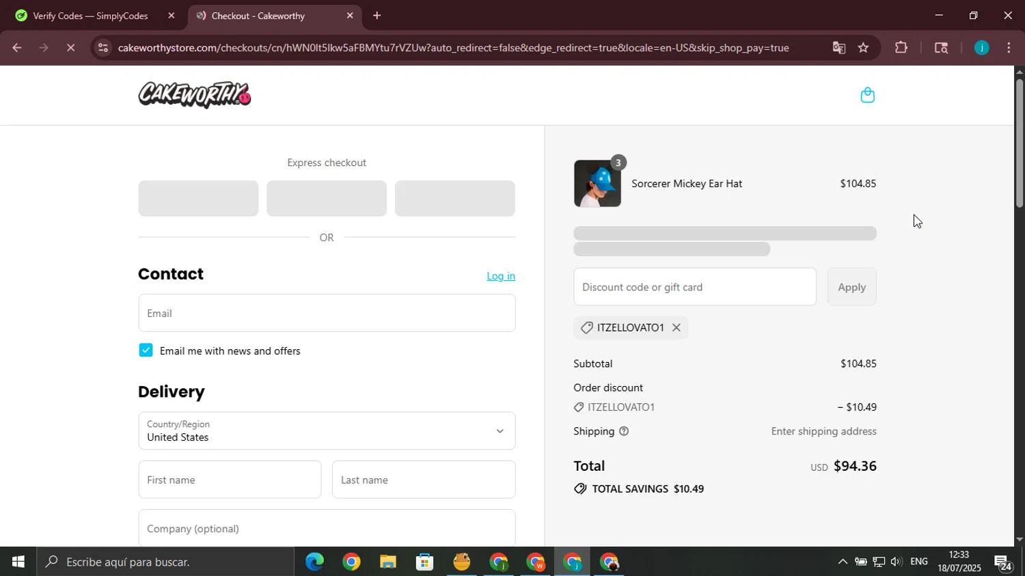
Task: Expand the Country/Region dropdown
Action: [327, 430]
